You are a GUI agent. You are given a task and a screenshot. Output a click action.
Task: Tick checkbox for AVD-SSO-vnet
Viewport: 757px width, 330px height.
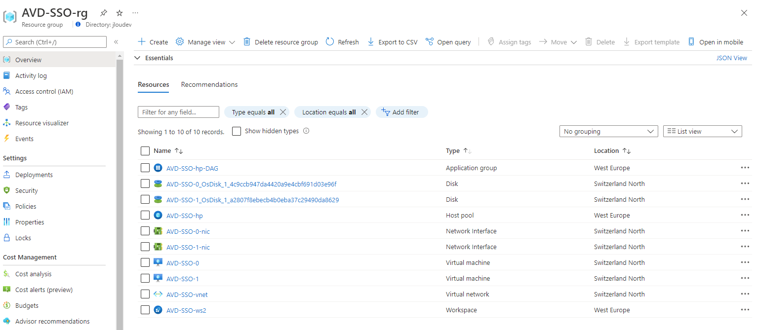coord(145,294)
